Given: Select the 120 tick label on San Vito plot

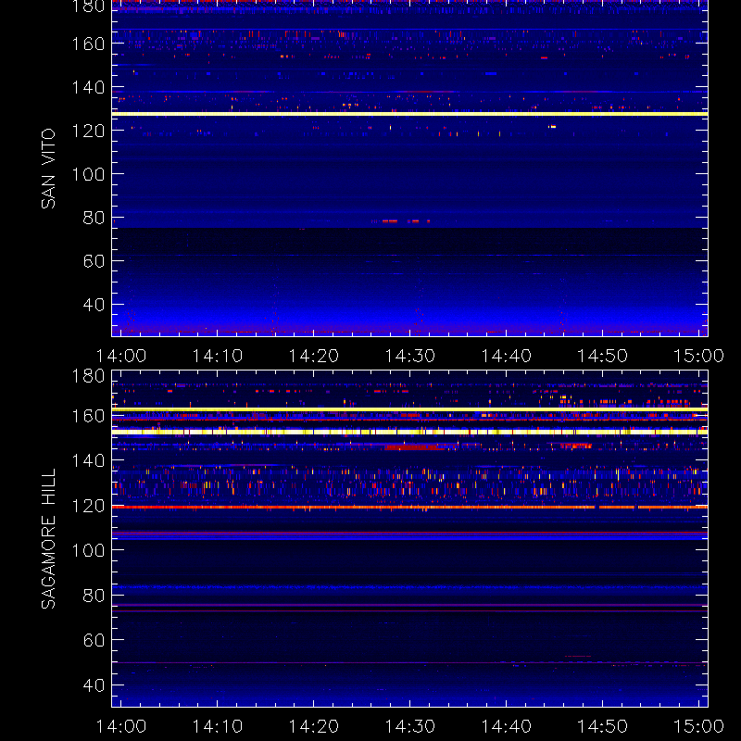Looking at the screenshot, I should pyautogui.click(x=88, y=131).
